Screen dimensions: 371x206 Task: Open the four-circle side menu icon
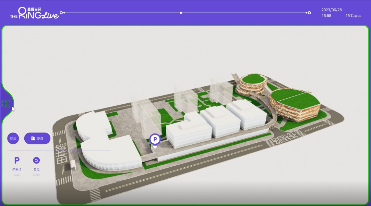pyautogui.click(x=6, y=103)
